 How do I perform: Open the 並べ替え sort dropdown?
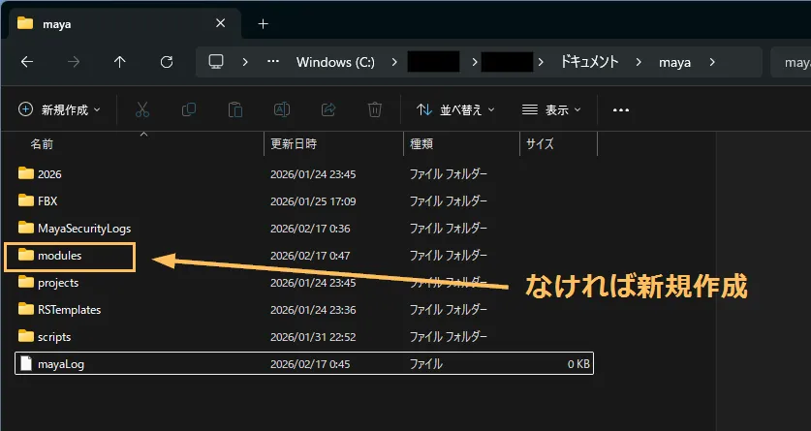(456, 110)
